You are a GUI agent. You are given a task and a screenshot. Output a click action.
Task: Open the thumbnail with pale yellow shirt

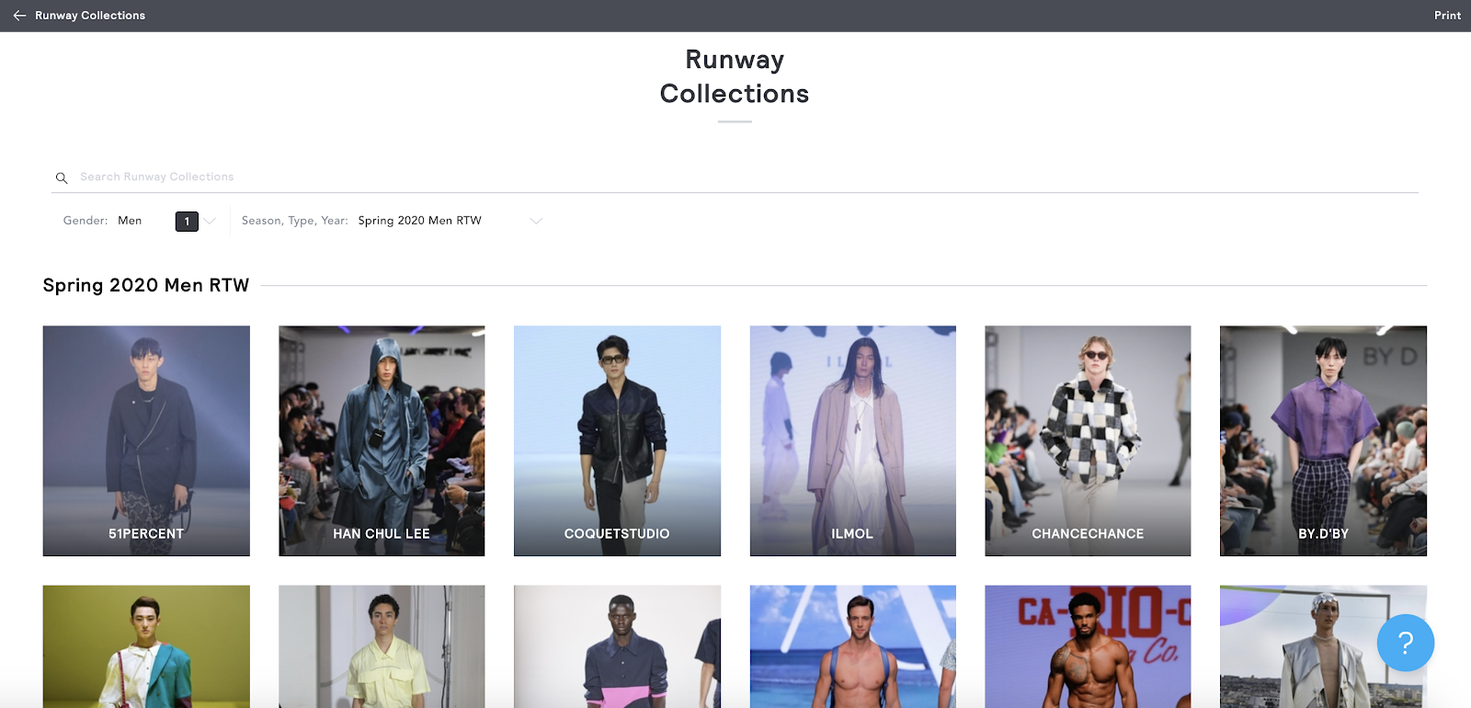(x=382, y=646)
